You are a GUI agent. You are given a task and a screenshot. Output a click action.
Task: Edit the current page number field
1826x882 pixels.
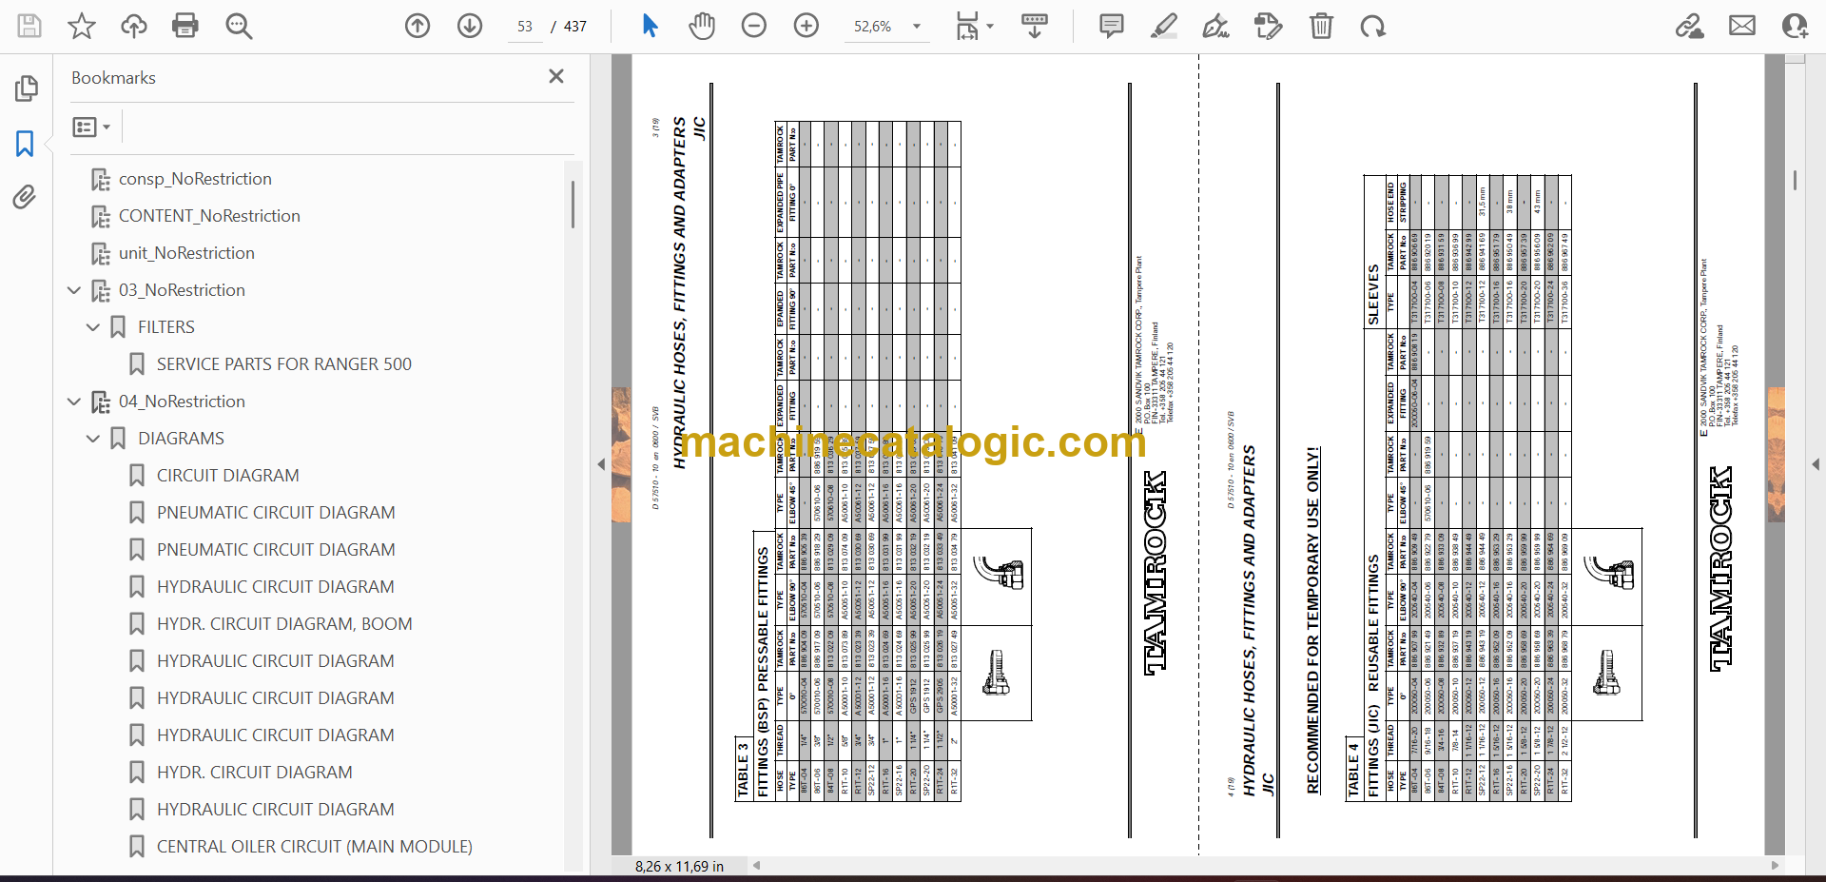(525, 27)
